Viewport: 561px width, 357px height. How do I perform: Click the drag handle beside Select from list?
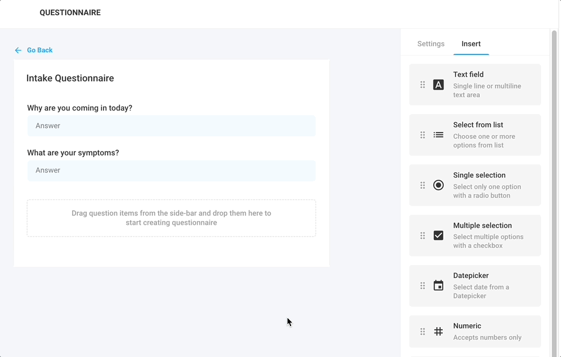[x=423, y=135]
